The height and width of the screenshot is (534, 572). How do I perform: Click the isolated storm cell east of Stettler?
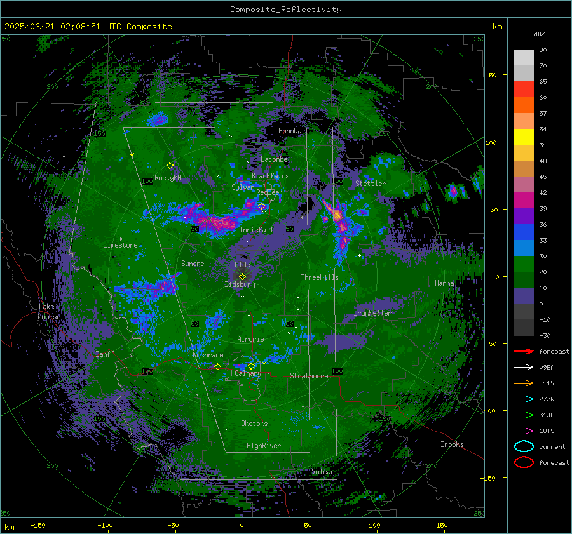pos(453,190)
